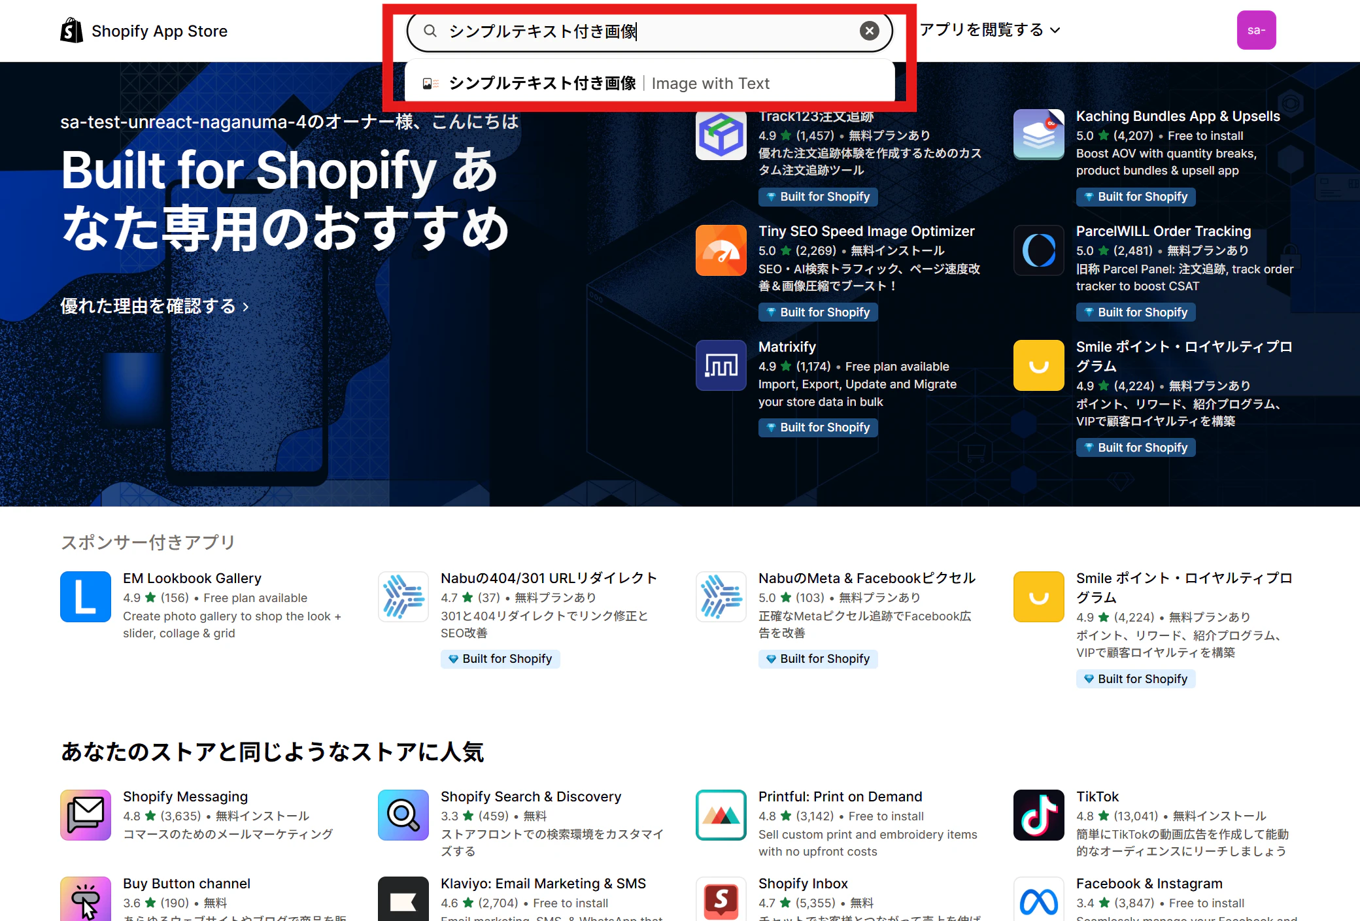Open the TikTok title link
The height and width of the screenshot is (921, 1360).
[1097, 797]
